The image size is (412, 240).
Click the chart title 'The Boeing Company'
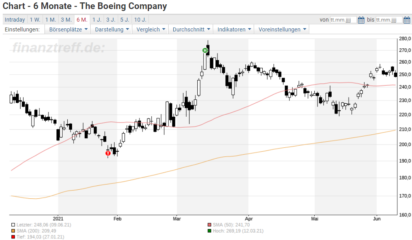point(123,6)
